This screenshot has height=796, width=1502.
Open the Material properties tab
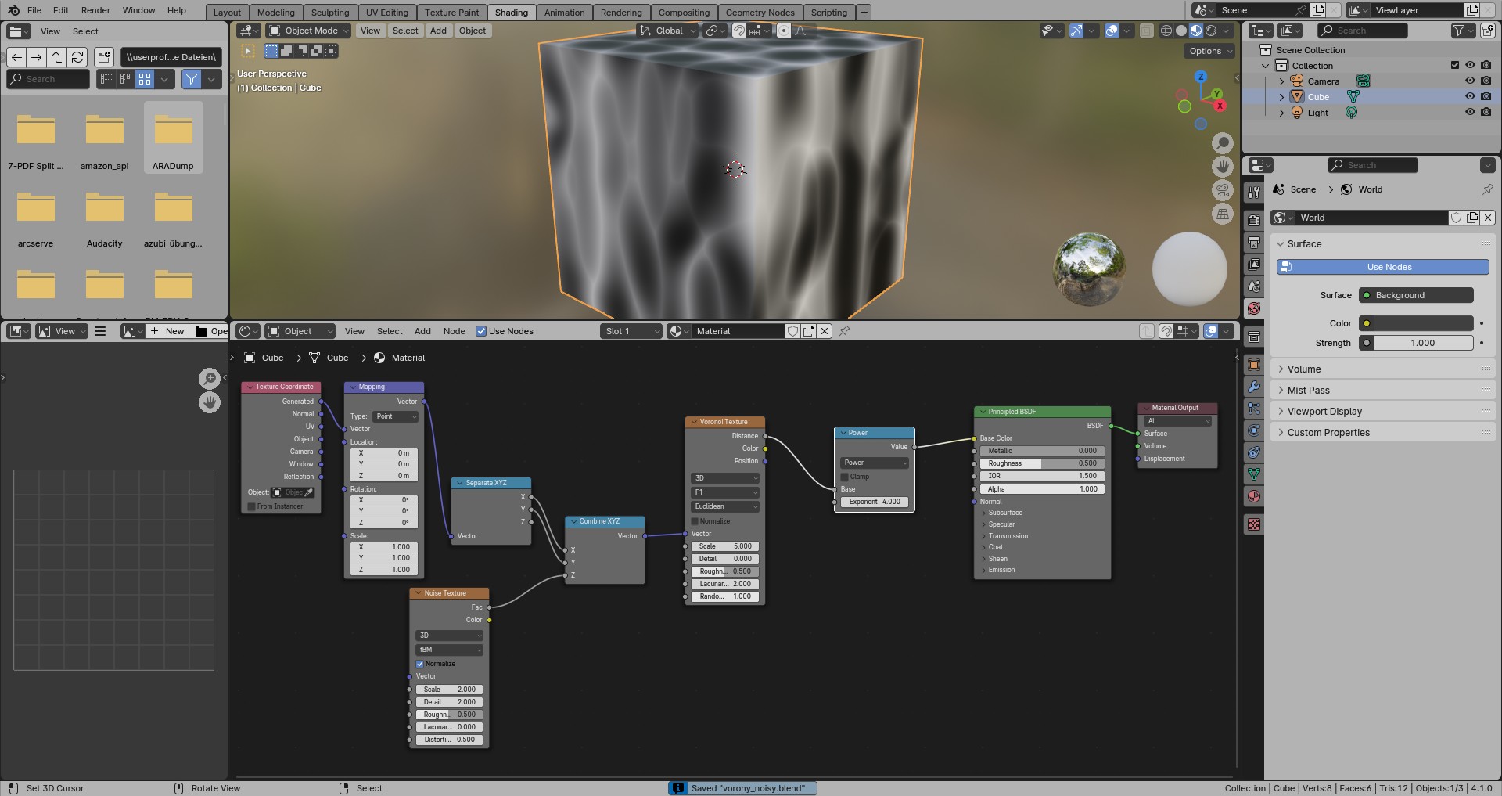coord(1254,496)
